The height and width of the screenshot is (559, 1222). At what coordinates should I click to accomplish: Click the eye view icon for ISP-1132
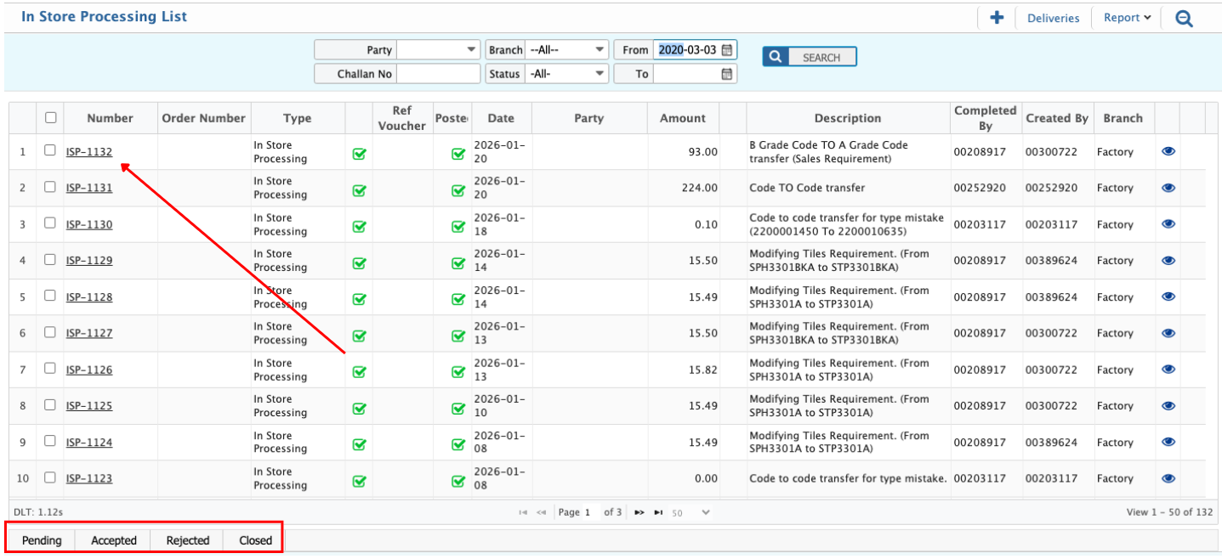pos(1168,151)
